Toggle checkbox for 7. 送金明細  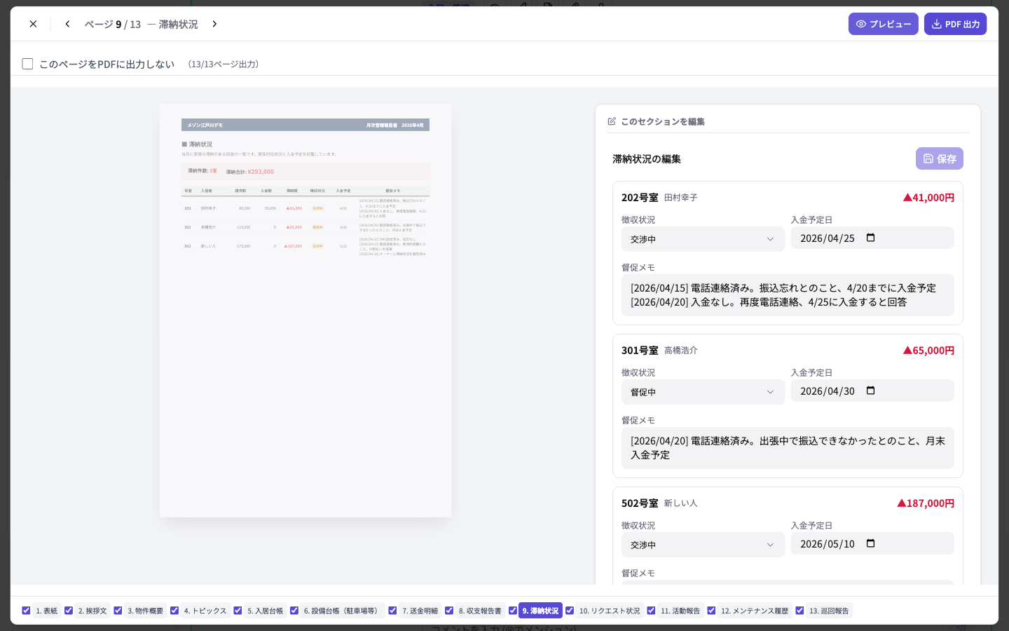(x=392, y=611)
